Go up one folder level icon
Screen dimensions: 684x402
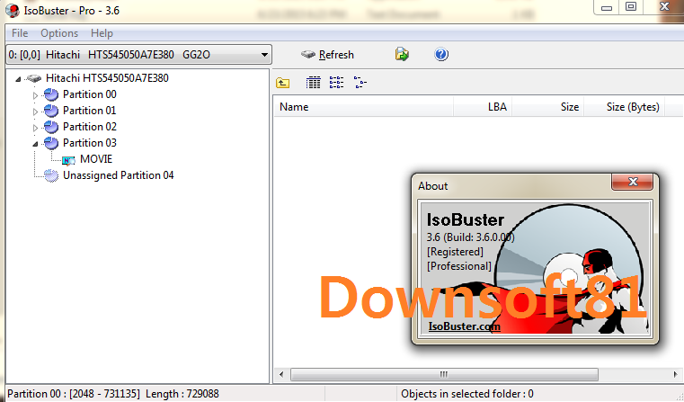282,83
